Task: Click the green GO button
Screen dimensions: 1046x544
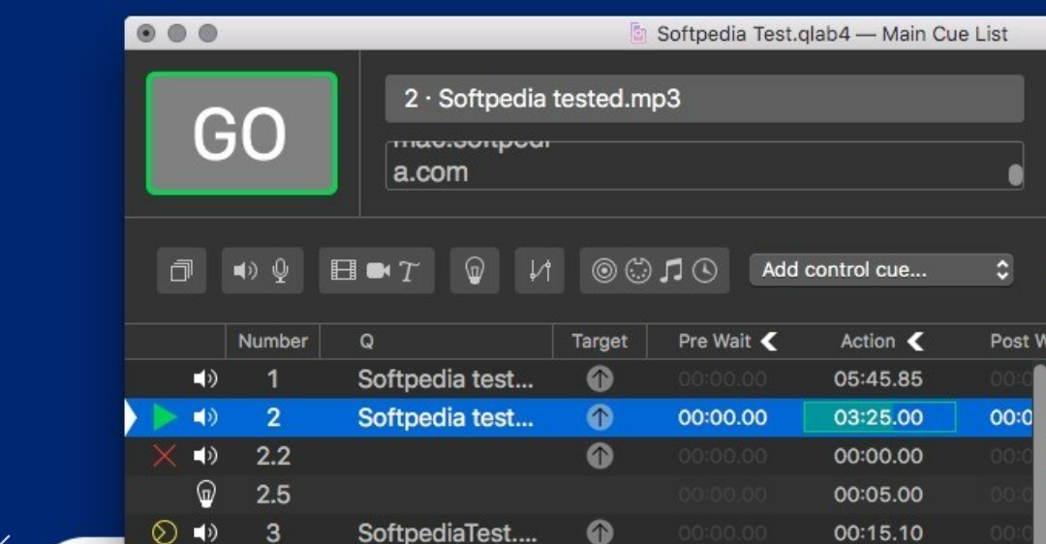Action: [241, 134]
